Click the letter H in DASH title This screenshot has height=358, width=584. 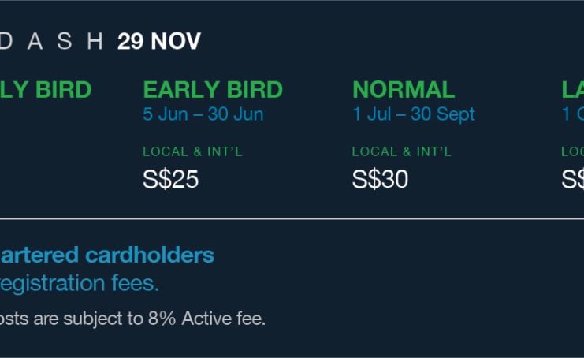pyautogui.click(x=95, y=41)
